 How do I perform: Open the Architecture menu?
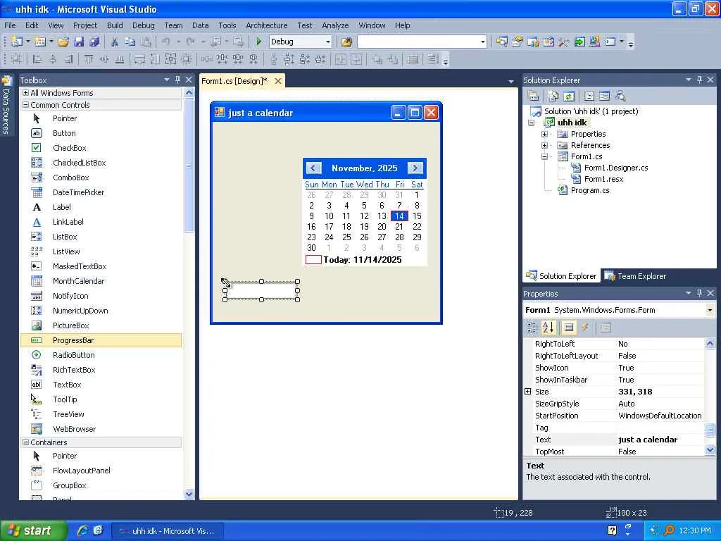[267, 25]
